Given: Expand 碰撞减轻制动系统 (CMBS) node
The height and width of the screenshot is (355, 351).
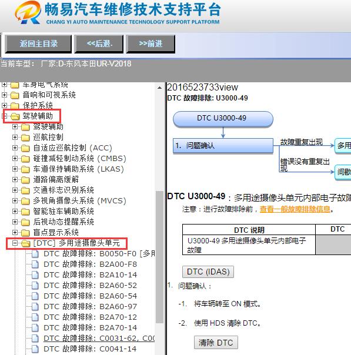Looking at the screenshot, I should point(15,158).
